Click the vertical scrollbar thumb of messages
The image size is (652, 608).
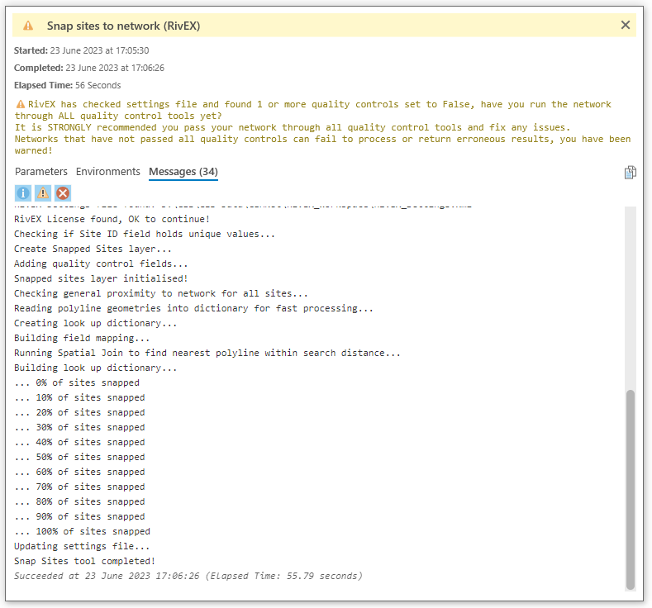pos(631,489)
